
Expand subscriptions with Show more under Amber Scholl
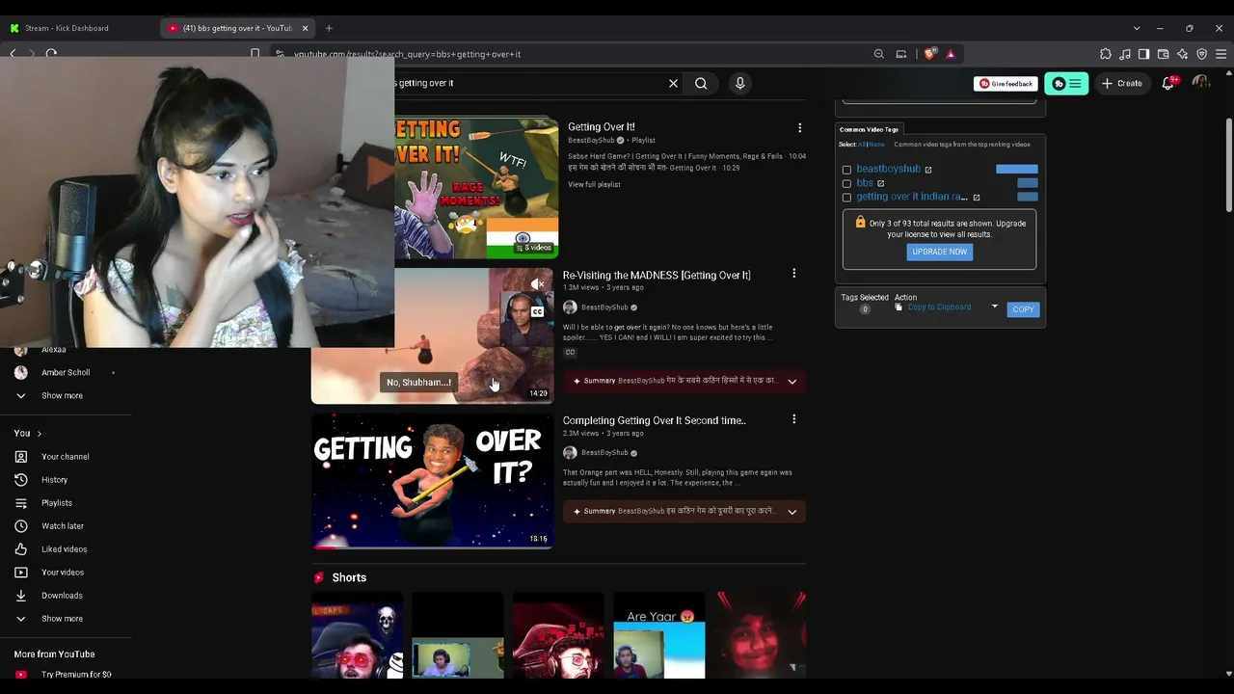62,395
